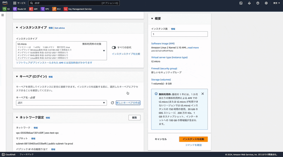Open the CloudShell icon in top bar
283x157 pixels.
pos(241,3)
